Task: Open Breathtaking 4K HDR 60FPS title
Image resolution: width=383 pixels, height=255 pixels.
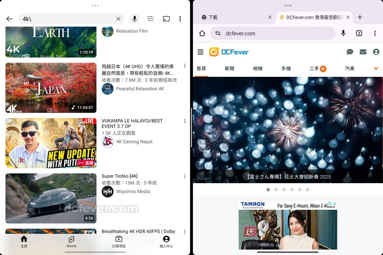Action: [x=138, y=232]
